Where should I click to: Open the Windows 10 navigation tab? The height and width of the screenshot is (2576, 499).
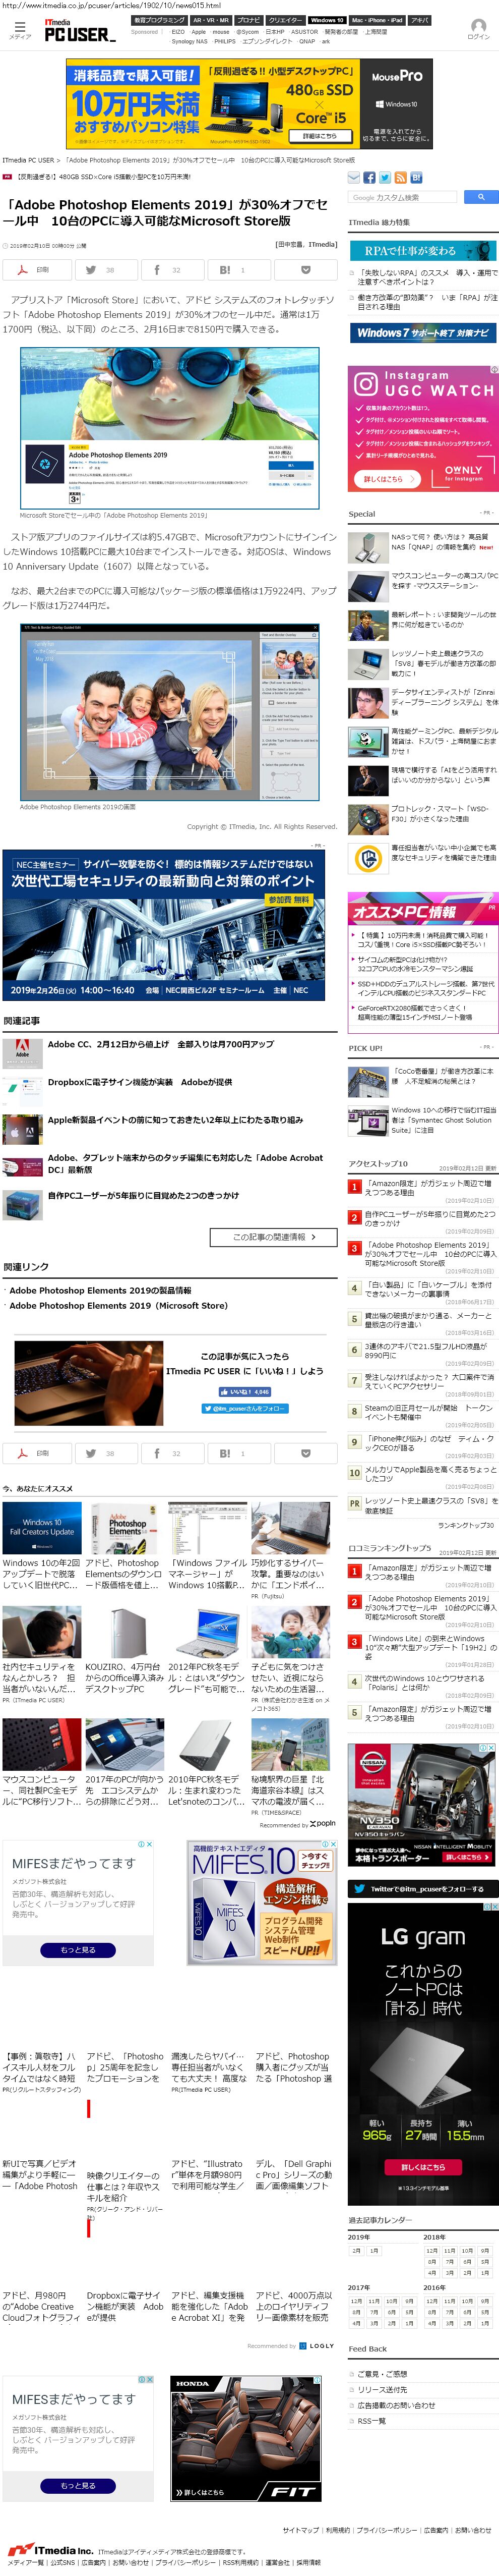pyautogui.click(x=326, y=20)
